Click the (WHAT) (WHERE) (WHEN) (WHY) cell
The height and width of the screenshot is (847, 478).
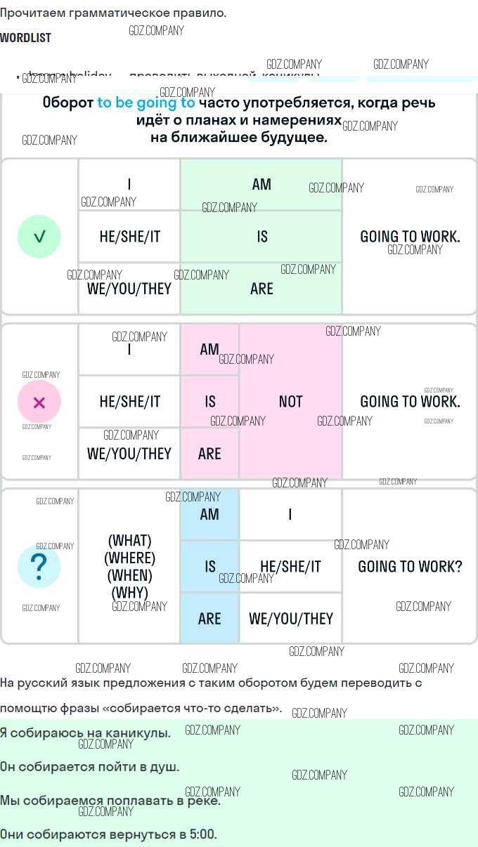[x=129, y=567]
